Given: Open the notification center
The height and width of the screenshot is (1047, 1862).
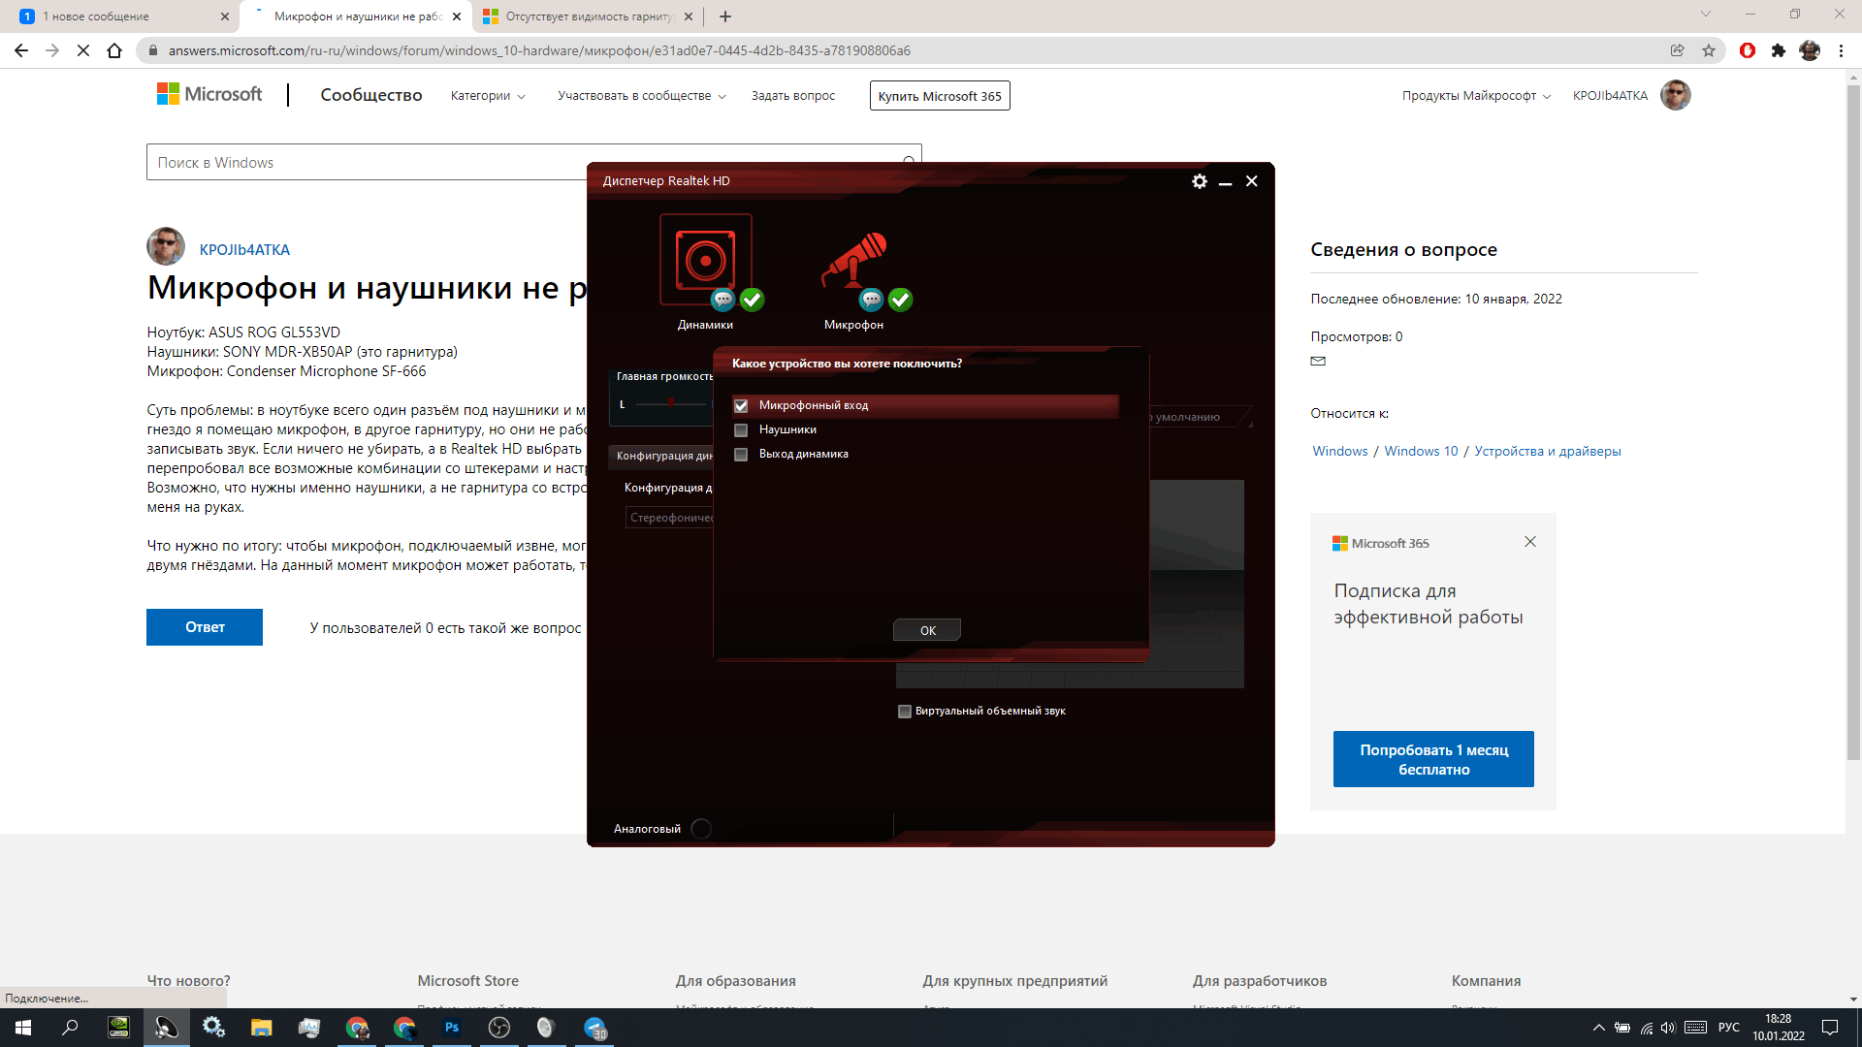Looking at the screenshot, I should point(1830,1028).
